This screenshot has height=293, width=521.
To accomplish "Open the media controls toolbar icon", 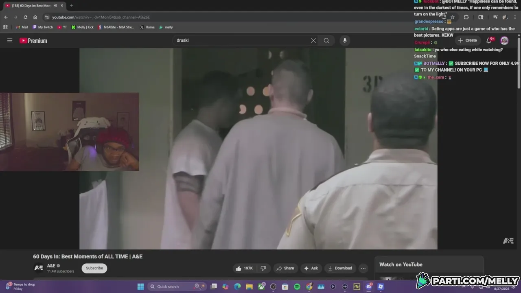I will (495, 17).
